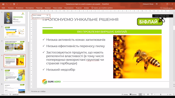Screen dimensions: 175x98
Task: Click the editor scrollbar up arrow
Action: click(174, 11)
